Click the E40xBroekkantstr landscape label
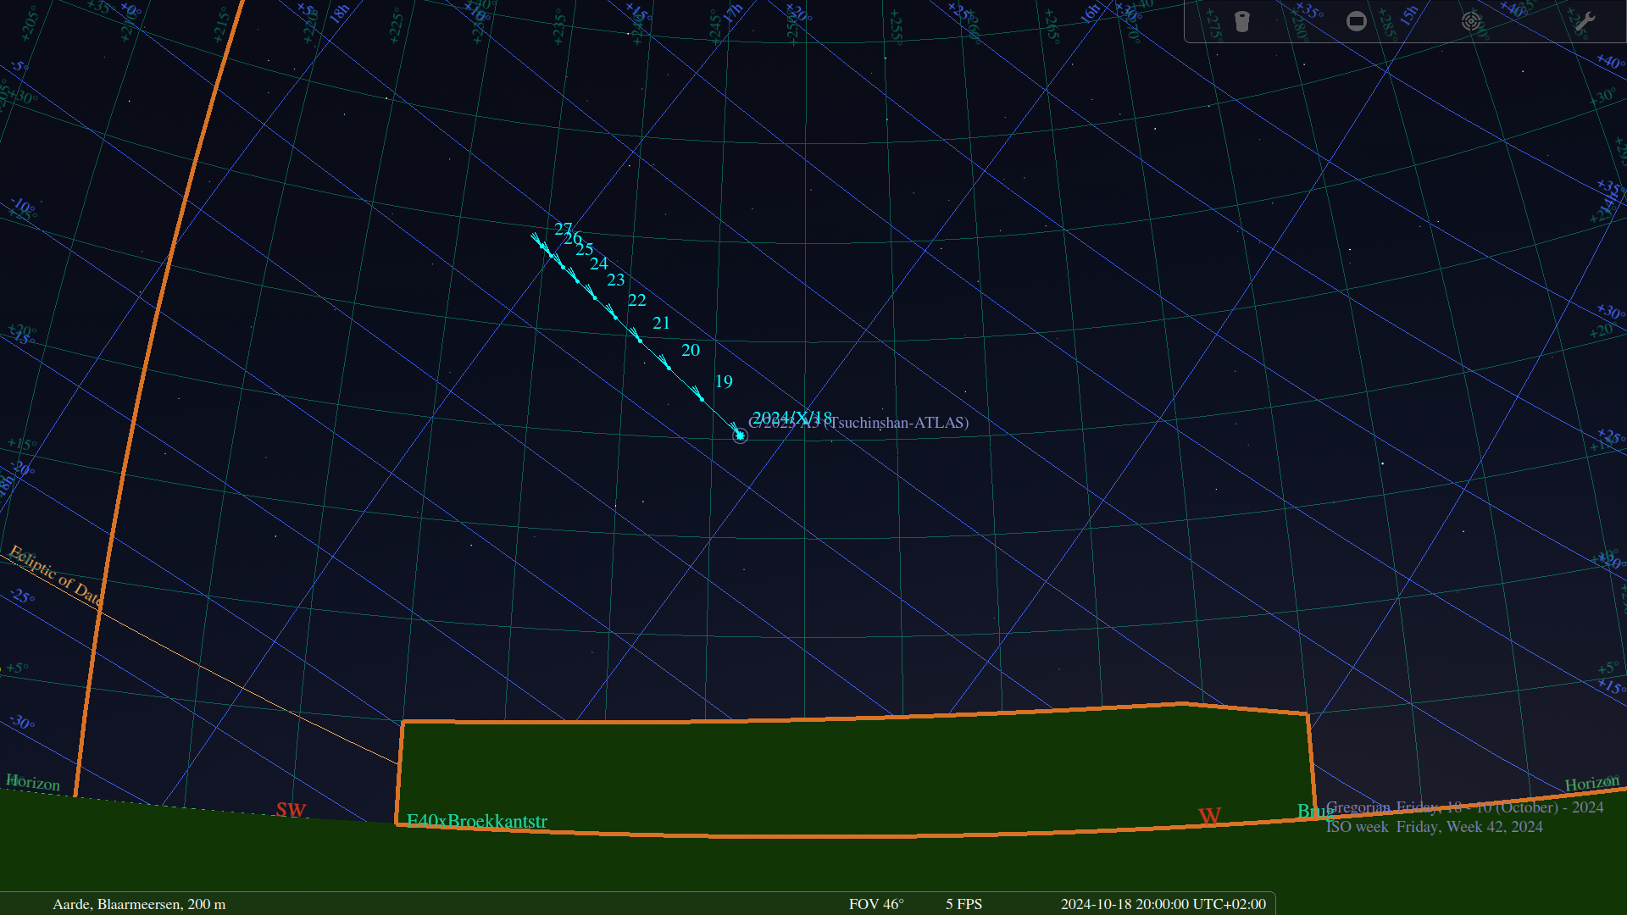The height and width of the screenshot is (915, 1627). (477, 821)
